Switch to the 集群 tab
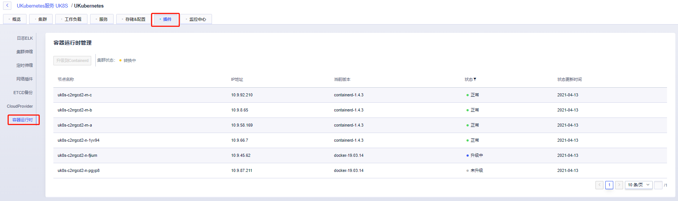 click(x=41, y=19)
